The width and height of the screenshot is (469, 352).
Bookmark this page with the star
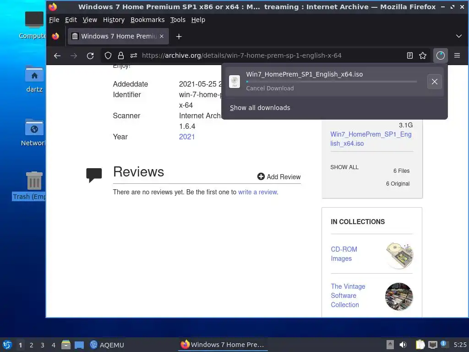[x=423, y=55]
